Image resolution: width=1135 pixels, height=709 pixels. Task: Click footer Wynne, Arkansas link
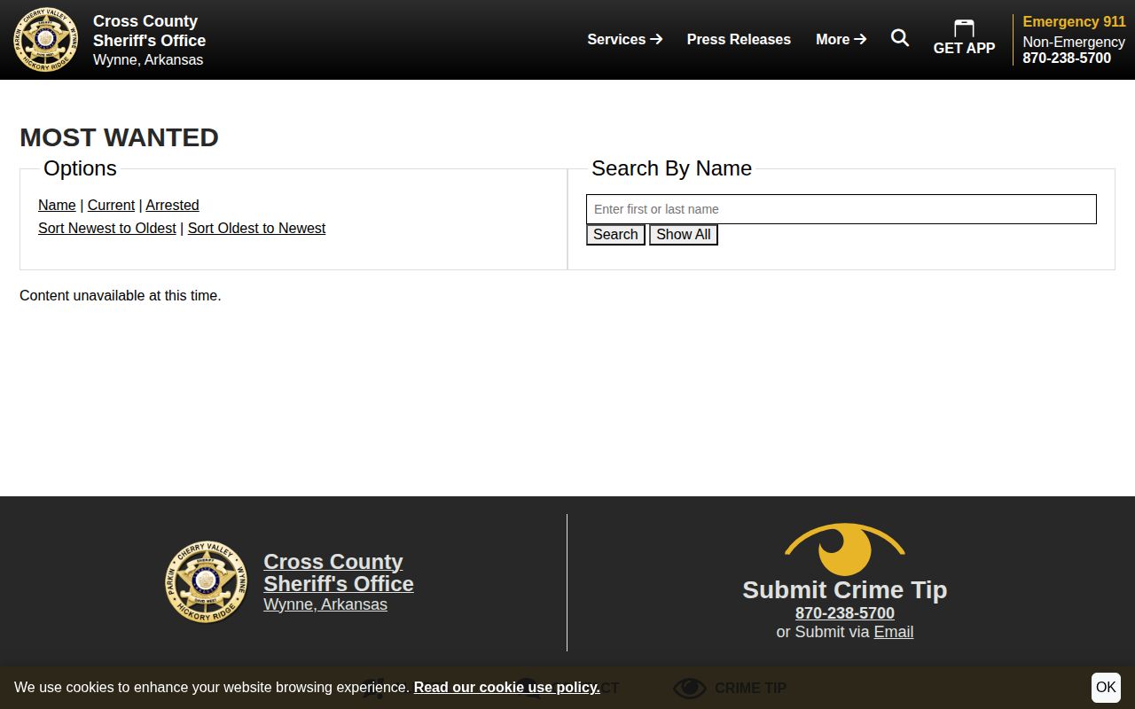(x=325, y=604)
